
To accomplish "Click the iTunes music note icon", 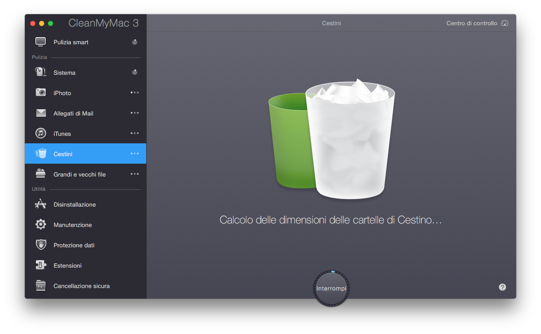I will (41, 133).
